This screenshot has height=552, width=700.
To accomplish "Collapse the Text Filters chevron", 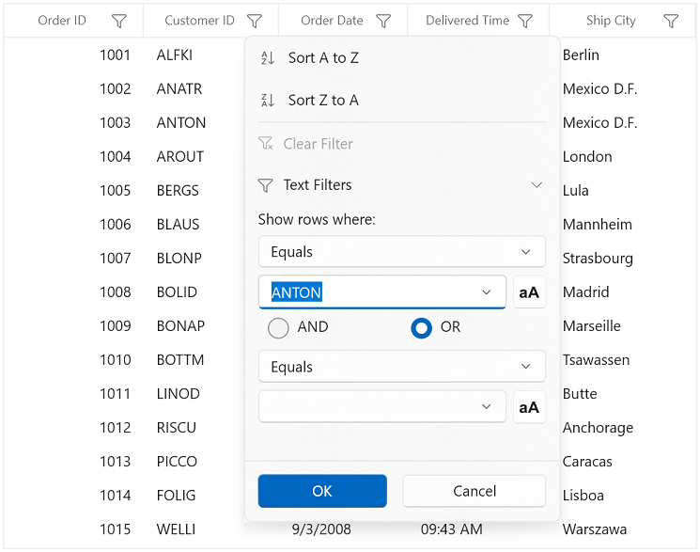I will click(x=537, y=185).
